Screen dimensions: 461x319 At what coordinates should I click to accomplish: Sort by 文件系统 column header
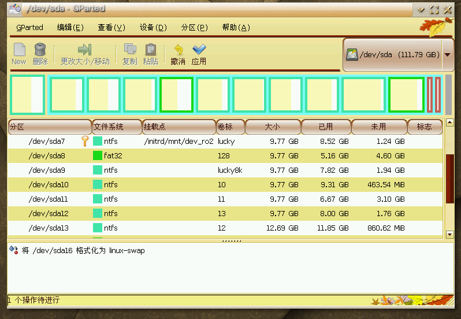117,127
